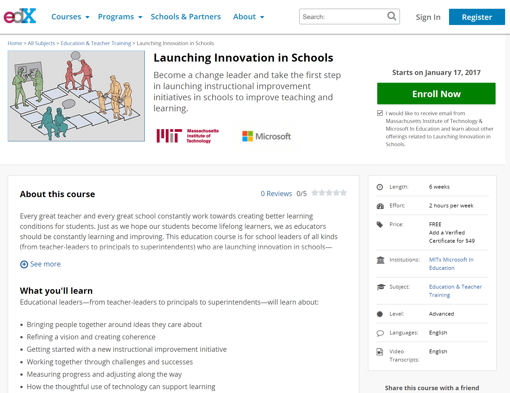This screenshot has height=393, width=510.
Task: Click the clock icon beside Length
Action: click(x=380, y=187)
